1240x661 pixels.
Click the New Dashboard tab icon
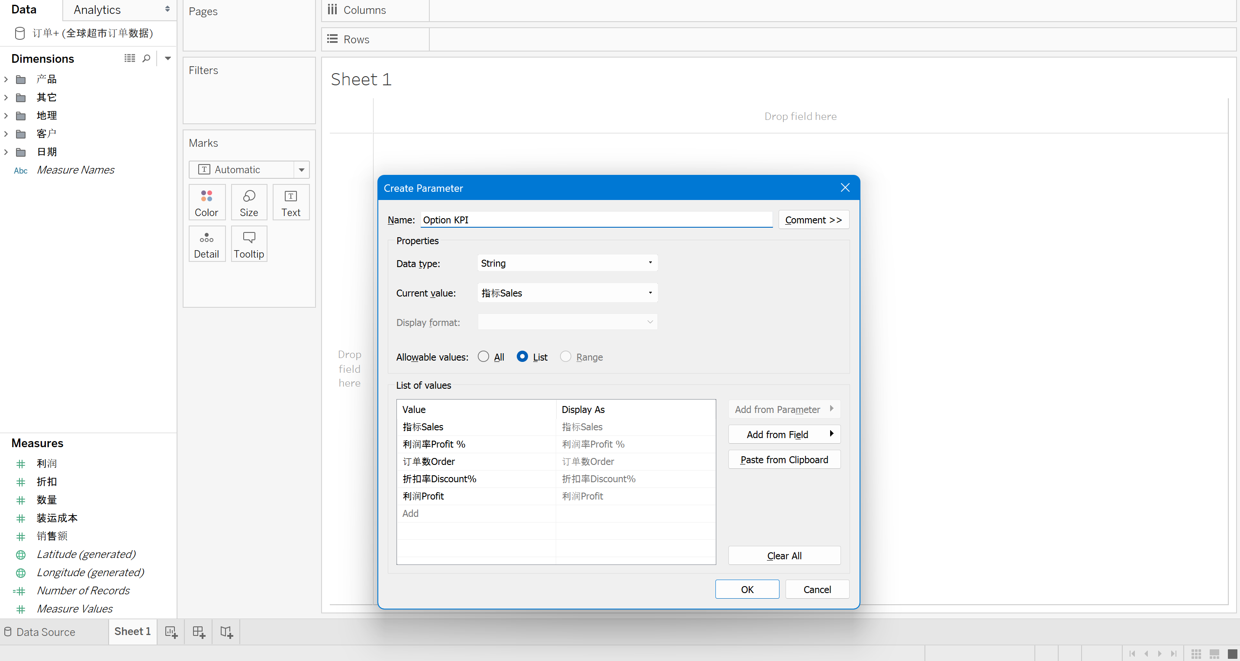pyautogui.click(x=199, y=632)
